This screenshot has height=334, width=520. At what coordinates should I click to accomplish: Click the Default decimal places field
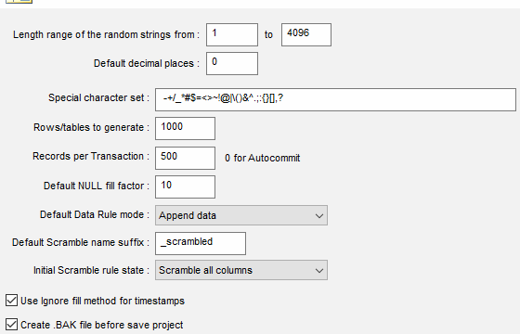[x=232, y=64]
